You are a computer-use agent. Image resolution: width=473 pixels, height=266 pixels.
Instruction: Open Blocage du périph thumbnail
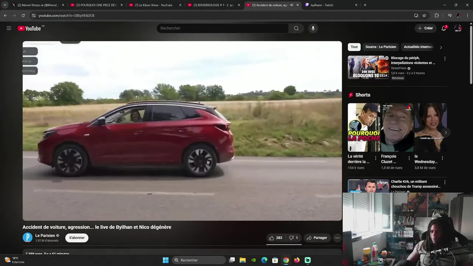pos(368,67)
